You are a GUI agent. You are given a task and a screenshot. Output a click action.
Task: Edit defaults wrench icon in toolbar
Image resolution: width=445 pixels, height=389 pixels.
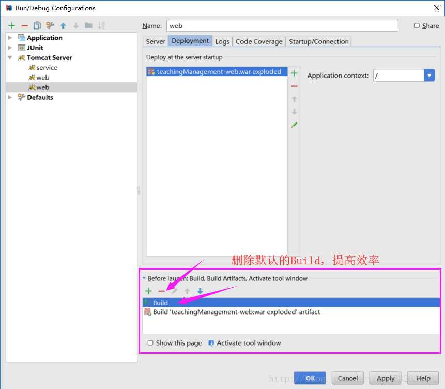pyautogui.click(x=50, y=26)
